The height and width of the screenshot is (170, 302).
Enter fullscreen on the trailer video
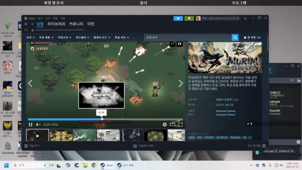point(181,125)
